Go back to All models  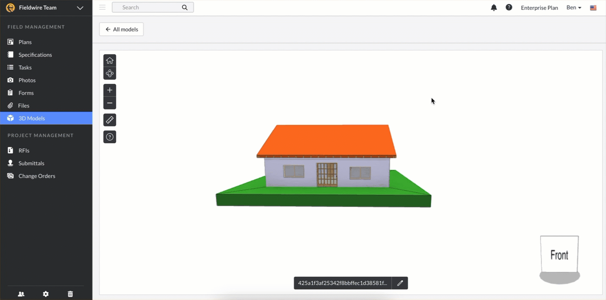pos(121,29)
